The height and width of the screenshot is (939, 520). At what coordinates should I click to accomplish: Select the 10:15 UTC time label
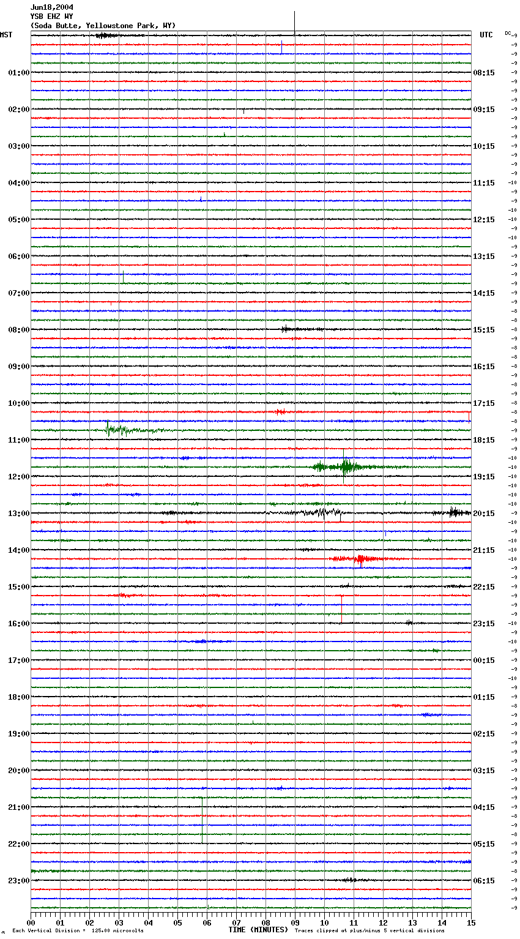tap(484, 146)
